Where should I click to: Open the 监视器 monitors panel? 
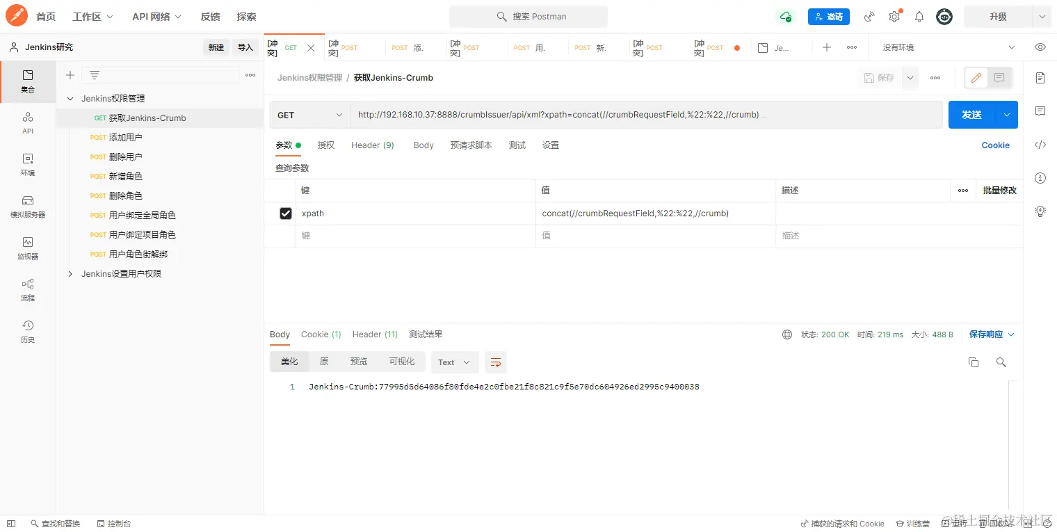tap(28, 248)
